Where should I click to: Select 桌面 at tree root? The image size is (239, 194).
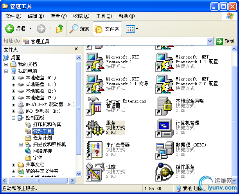[15, 58]
